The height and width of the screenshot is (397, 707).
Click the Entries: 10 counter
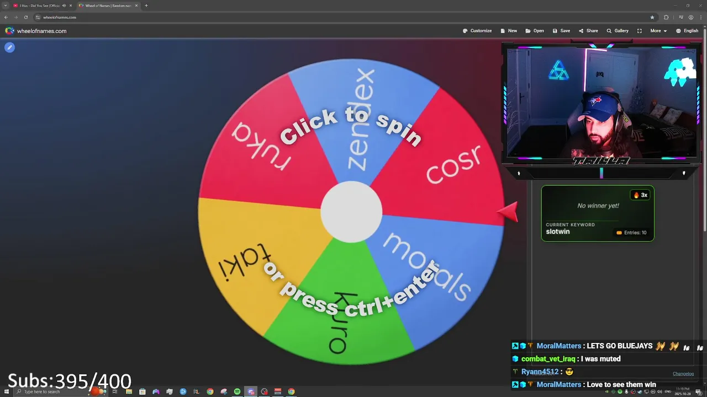[x=631, y=233]
